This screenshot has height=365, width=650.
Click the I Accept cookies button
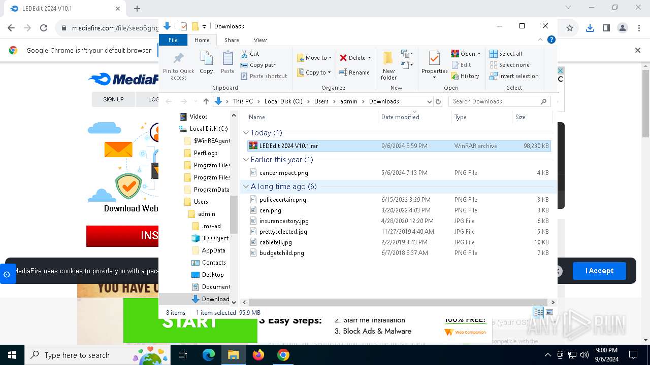(599, 271)
